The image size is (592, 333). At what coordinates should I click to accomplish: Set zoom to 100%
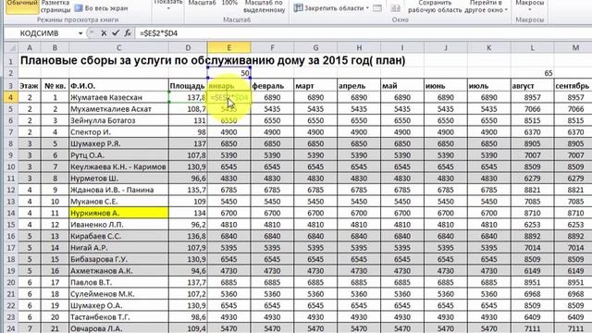229,4
